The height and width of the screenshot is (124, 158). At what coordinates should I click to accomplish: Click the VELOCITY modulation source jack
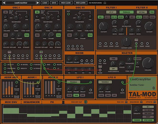[x=5, y=65]
